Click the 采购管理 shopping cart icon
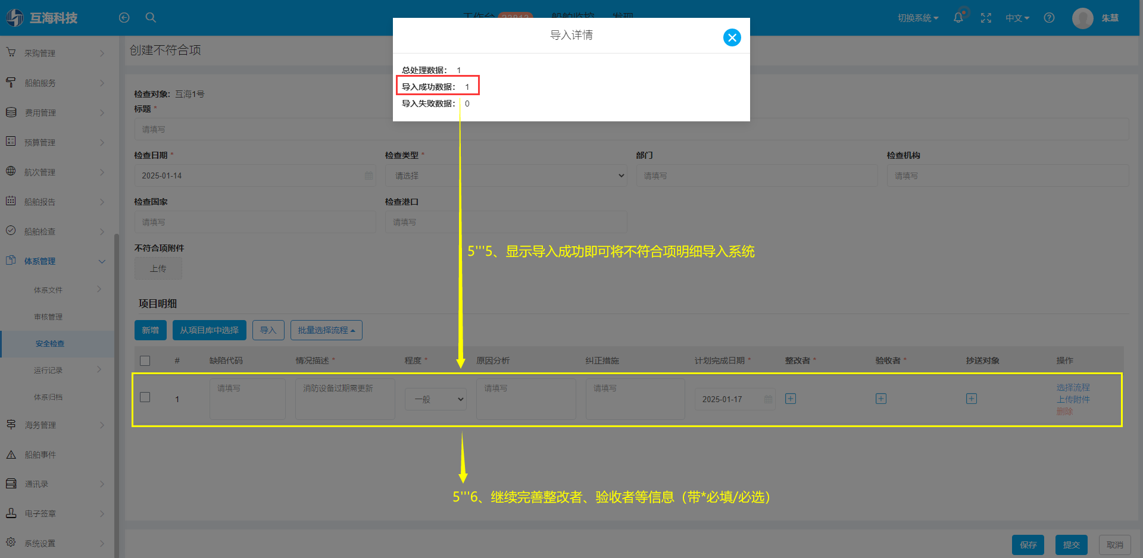1143x558 pixels. pyautogui.click(x=11, y=52)
